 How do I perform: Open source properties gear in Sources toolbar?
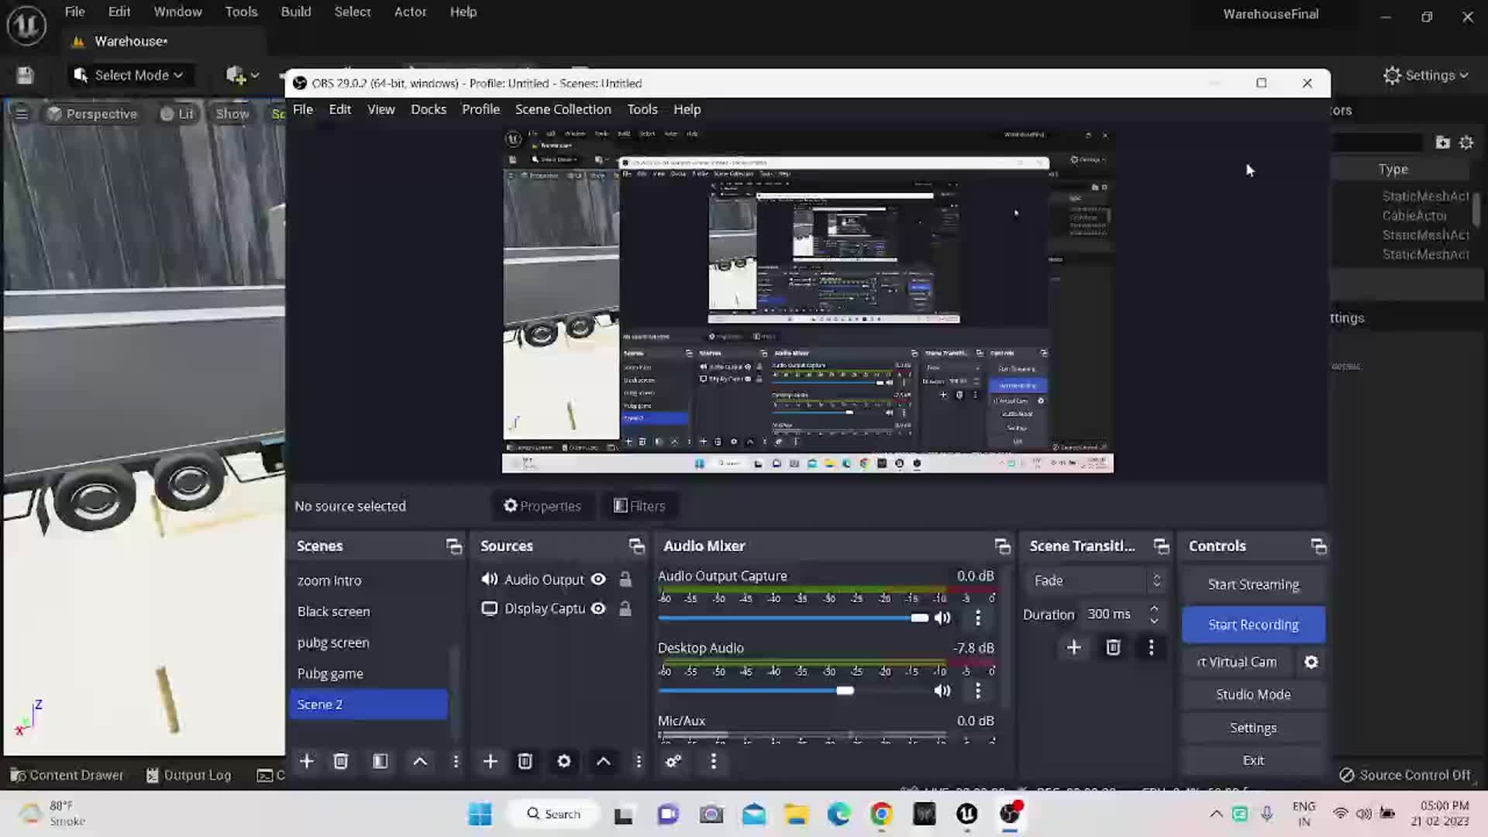click(564, 761)
